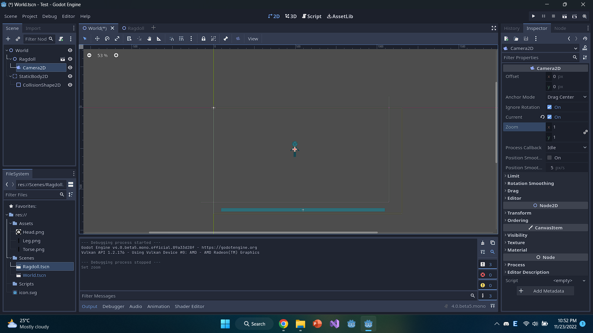The height and width of the screenshot is (333, 593).
Task: Toggle the Current checkbox for Camera2D
Action: pyautogui.click(x=549, y=117)
